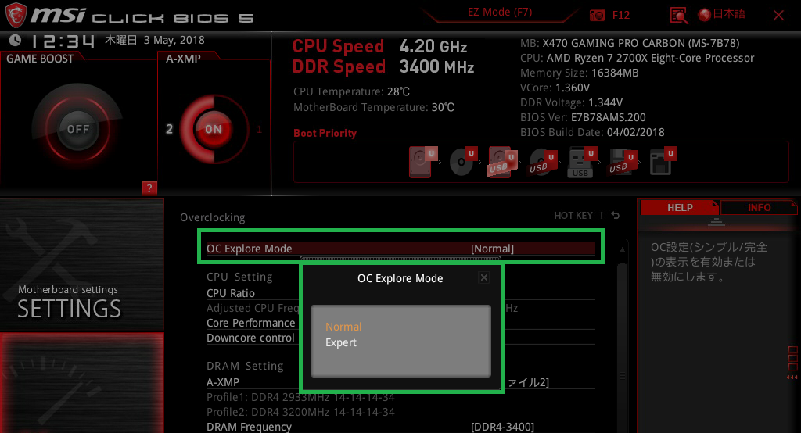Choose Expert in OC Explore Mode popup
Viewport: 801px width, 433px height.
[x=341, y=342]
